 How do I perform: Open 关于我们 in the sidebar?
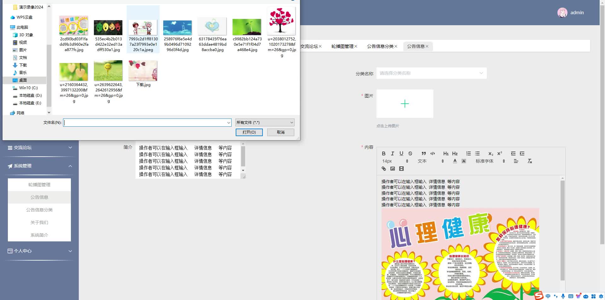[x=39, y=222]
